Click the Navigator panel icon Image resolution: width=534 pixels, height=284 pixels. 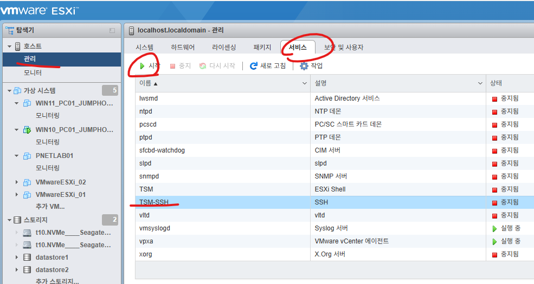point(10,30)
